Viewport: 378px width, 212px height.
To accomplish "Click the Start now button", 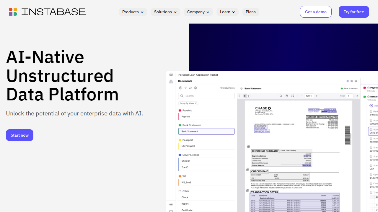I will coord(19,135).
